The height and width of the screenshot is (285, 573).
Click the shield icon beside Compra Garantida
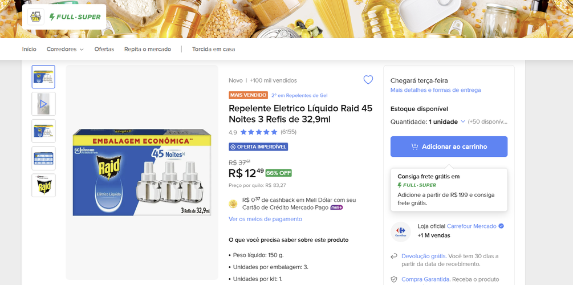click(393, 279)
